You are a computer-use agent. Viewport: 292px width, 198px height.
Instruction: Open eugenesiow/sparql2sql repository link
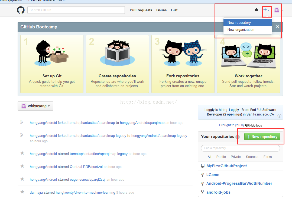(87, 179)
